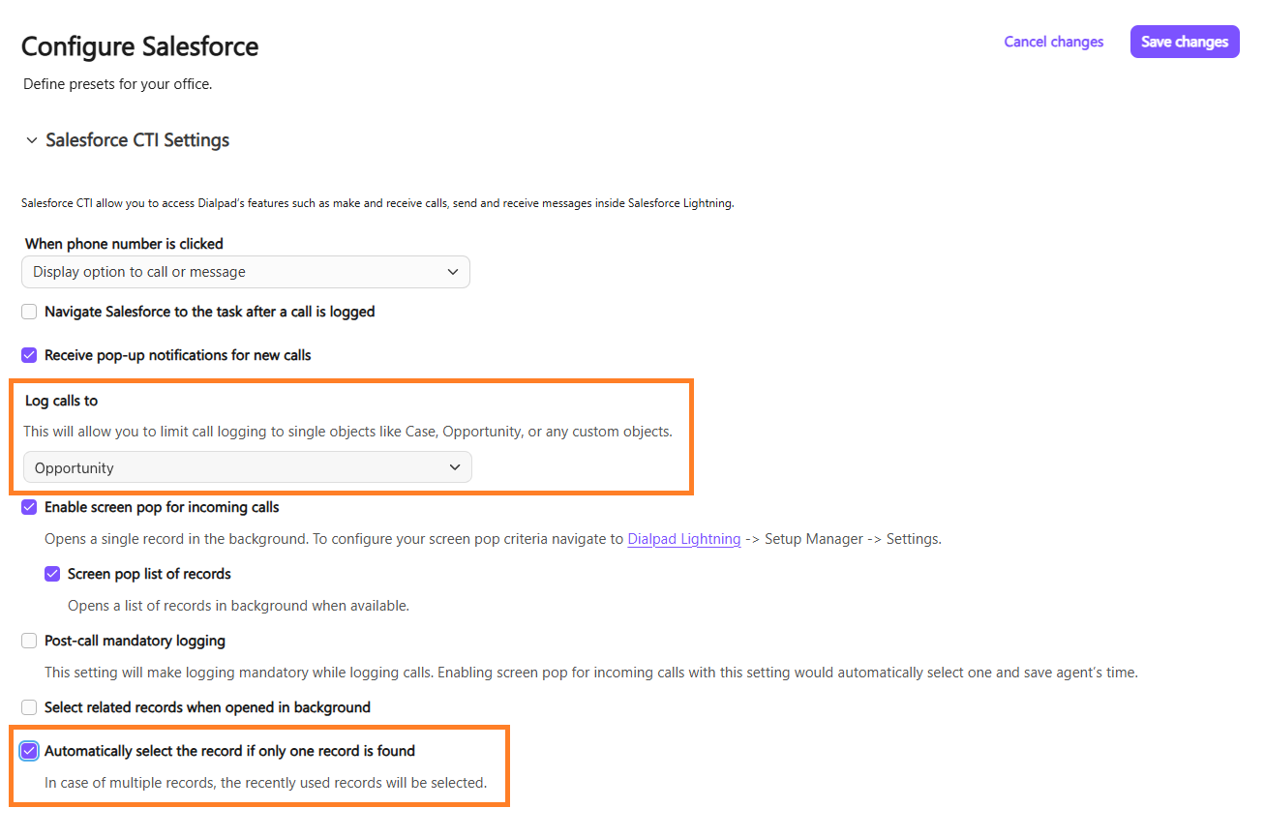The height and width of the screenshot is (838, 1265).
Task: Click 'This setting will make logging mandatory' description
Action: click(x=590, y=673)
